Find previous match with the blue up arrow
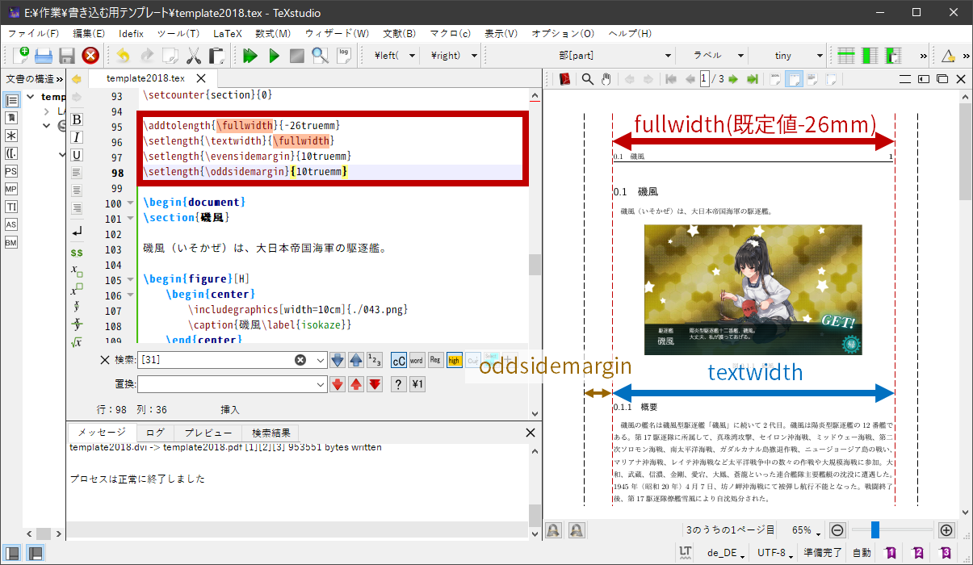Viewport: 973px width, 565px height. 355,360
